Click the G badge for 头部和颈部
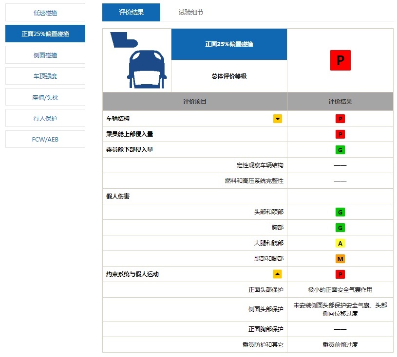 [340, 212]
